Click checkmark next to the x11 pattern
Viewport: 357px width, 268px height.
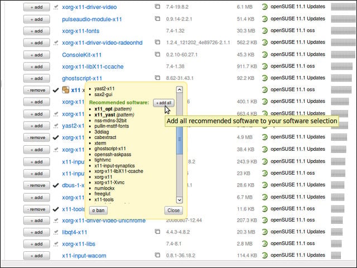click(56, 90)
